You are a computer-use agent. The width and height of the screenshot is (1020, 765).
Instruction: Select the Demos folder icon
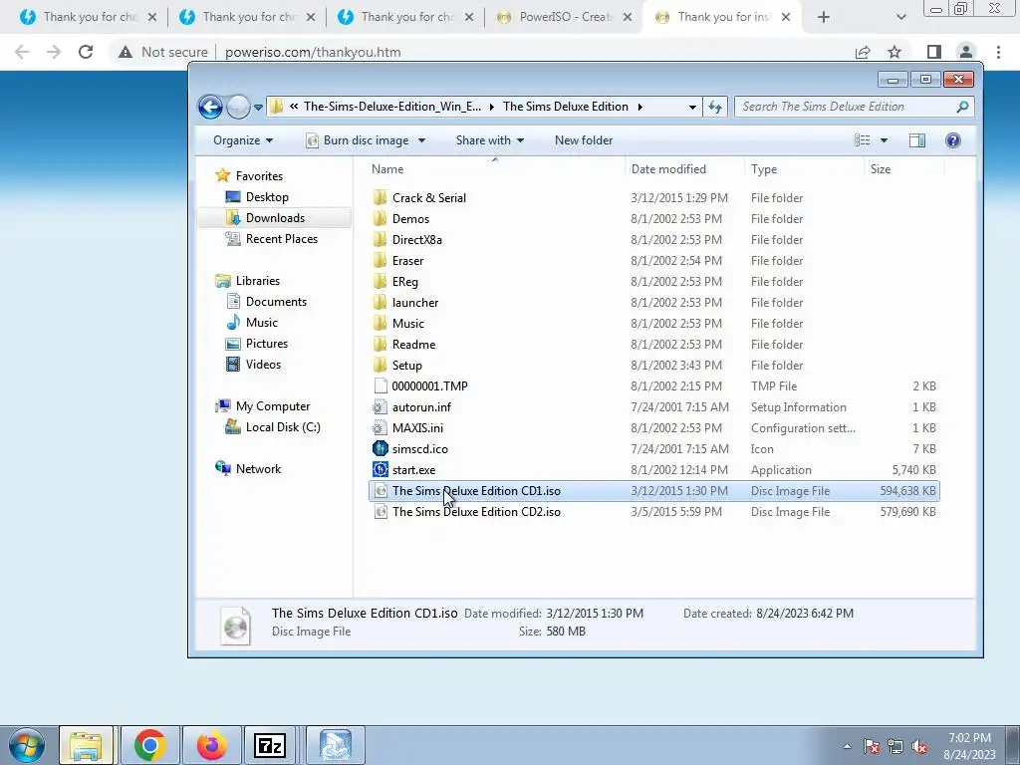point(381,218)
